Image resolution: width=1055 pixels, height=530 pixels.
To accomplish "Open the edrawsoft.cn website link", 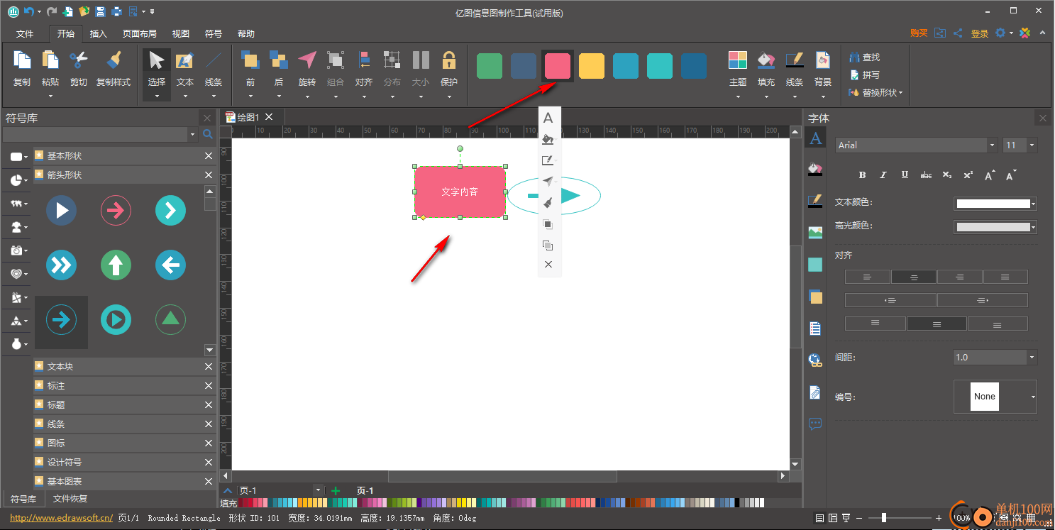I will (x=62, y=518).
